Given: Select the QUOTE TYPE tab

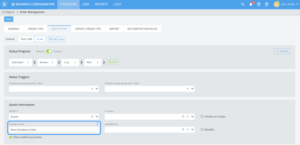Looking at the screenshot, I should (59, 29).
